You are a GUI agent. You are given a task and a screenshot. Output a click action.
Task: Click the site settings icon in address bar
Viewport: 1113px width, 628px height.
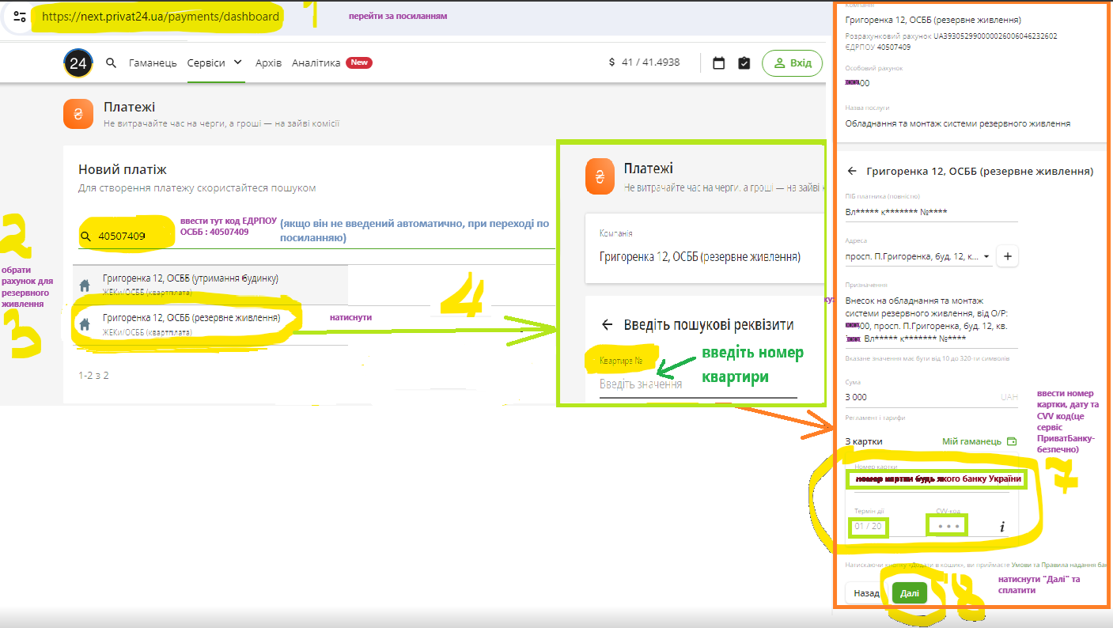20,17
